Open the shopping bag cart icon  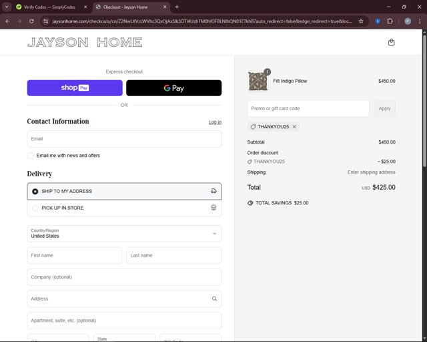(392, 42)
